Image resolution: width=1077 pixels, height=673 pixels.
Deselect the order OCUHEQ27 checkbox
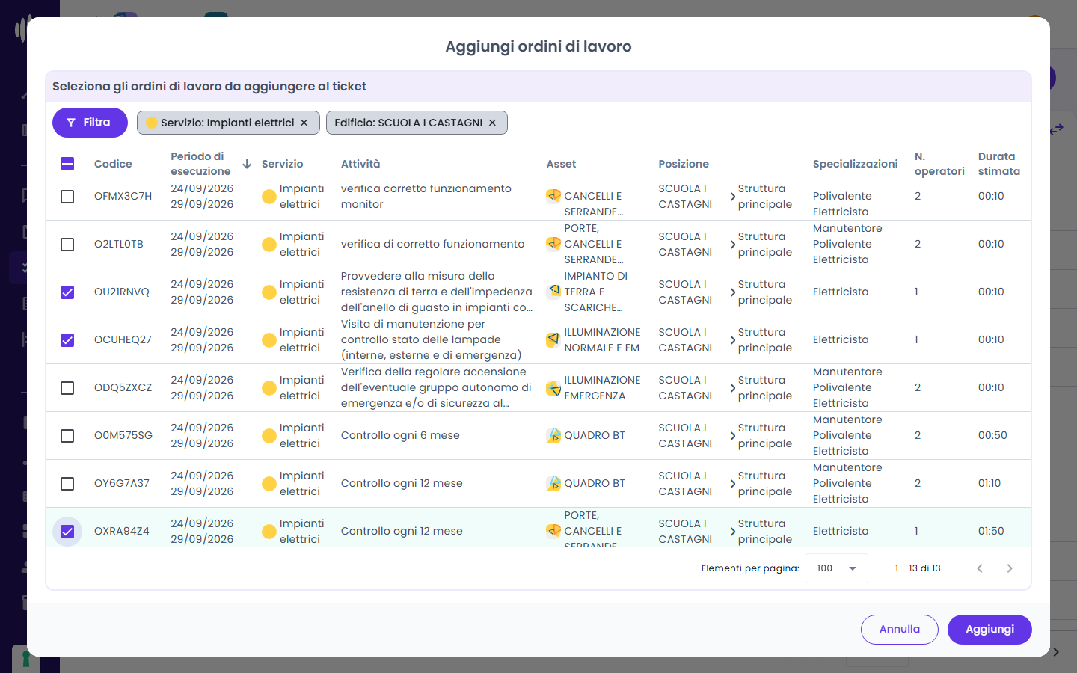point(67,340)
